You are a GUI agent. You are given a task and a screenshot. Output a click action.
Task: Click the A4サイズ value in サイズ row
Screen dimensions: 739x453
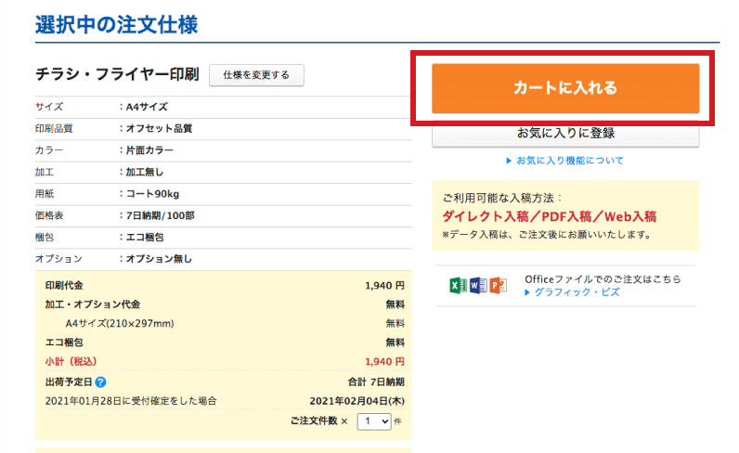[147, 107]
